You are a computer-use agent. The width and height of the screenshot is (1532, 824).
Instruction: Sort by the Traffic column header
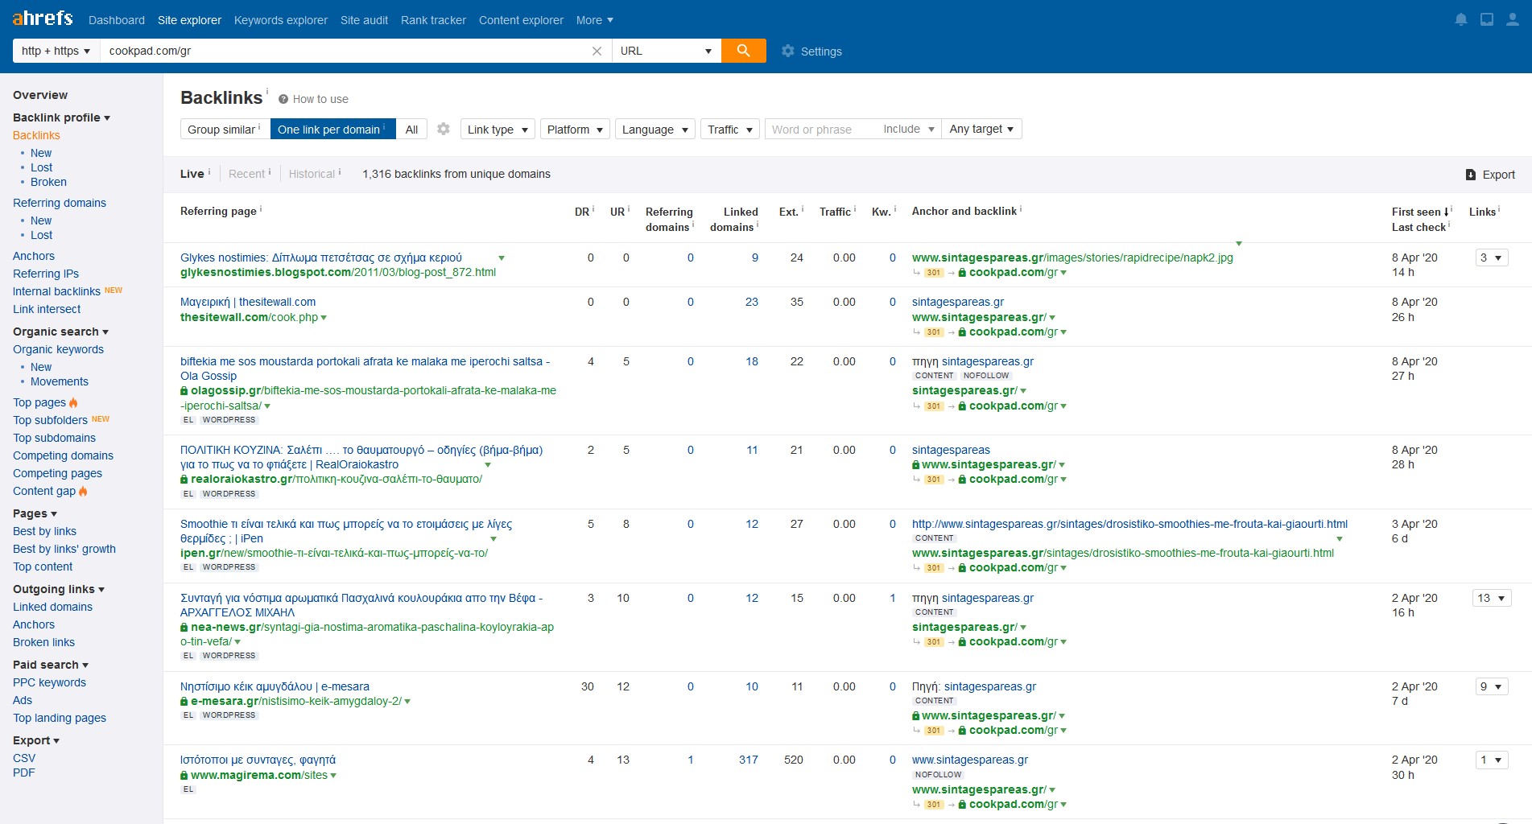click(835, 211)
